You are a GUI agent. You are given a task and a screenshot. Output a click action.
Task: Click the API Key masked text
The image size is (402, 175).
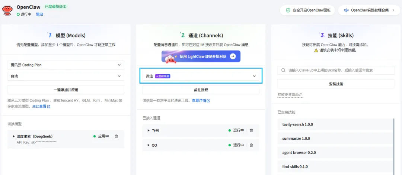click(36, 142)
